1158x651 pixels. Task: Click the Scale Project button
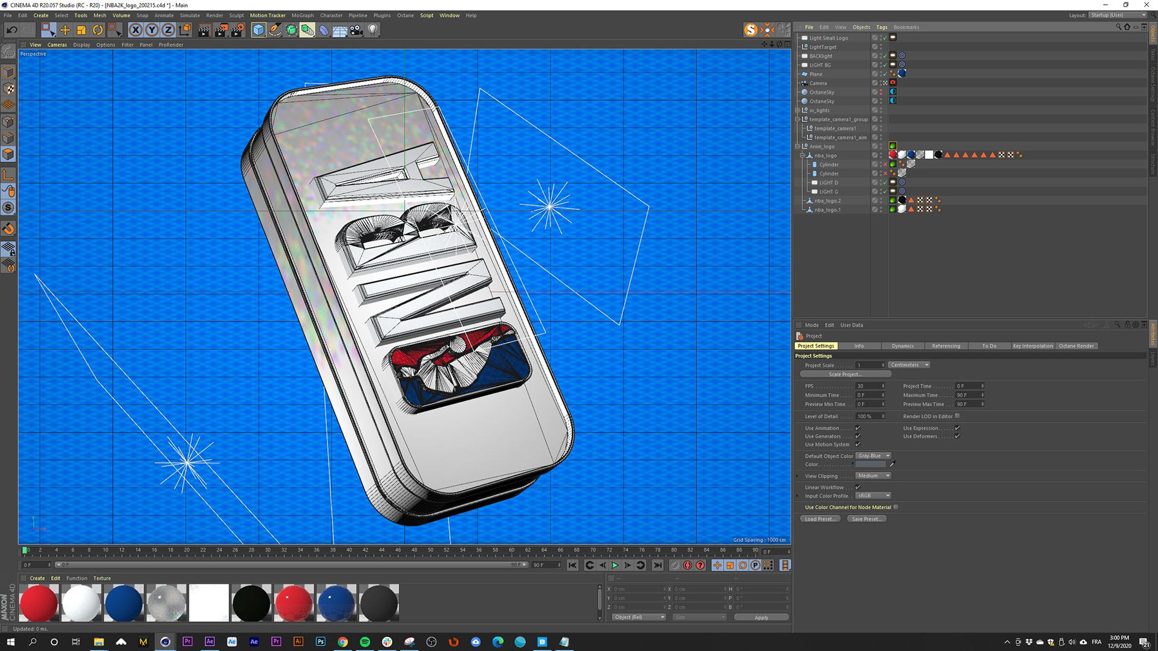point(845,374)
